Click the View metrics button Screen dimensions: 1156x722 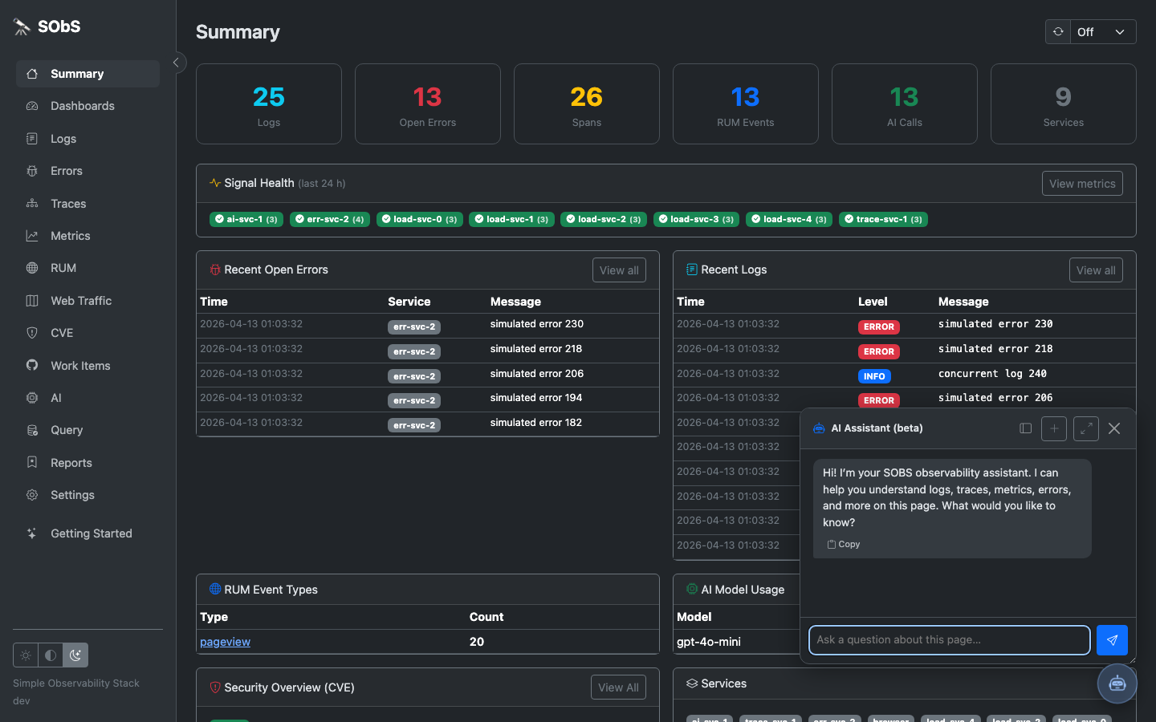[1082, 184]
